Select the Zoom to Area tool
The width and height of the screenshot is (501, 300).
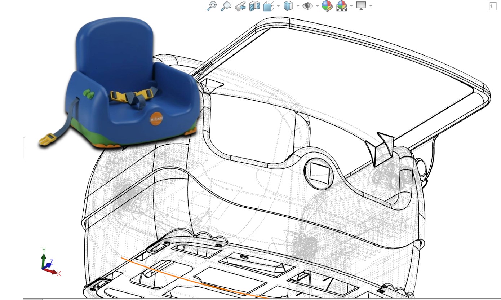226,6
